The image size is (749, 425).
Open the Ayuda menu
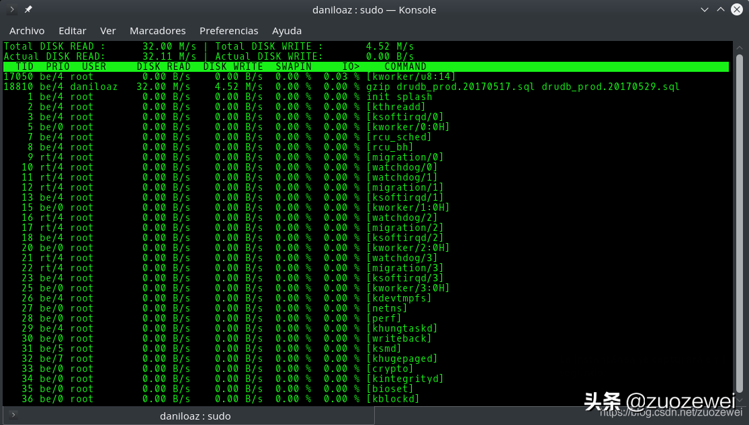pyautogui.click(x=286, y=31)
